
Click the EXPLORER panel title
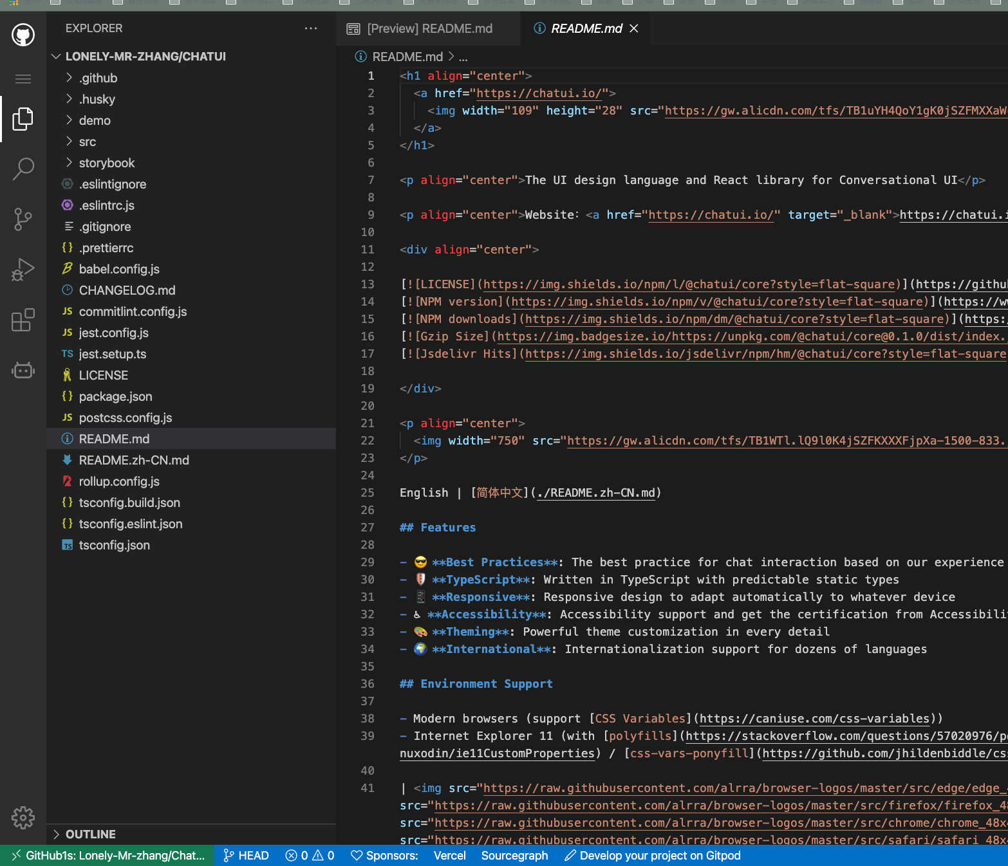click(94, 28)
